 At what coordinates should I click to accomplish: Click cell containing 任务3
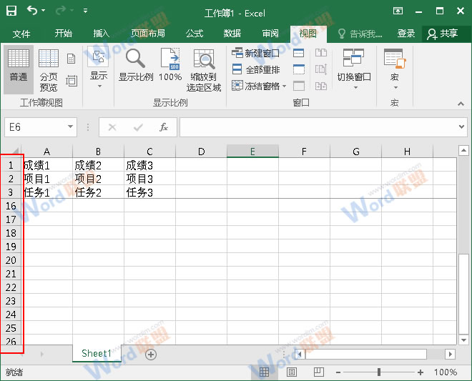[150, 192]
